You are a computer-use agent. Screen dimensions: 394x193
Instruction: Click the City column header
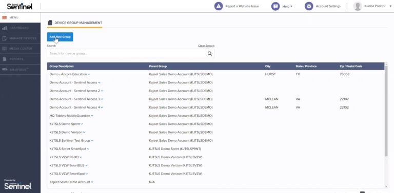click(267, 66)
